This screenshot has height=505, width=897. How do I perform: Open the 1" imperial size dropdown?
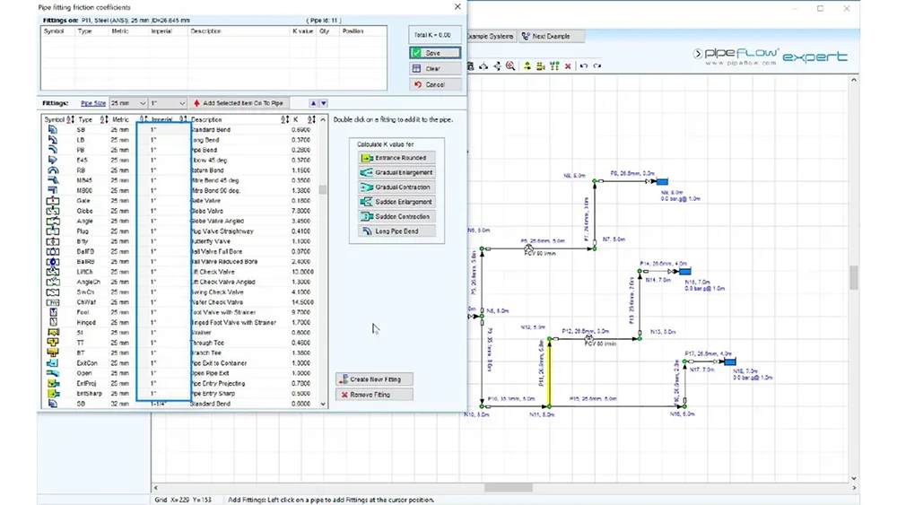[168, 103]
